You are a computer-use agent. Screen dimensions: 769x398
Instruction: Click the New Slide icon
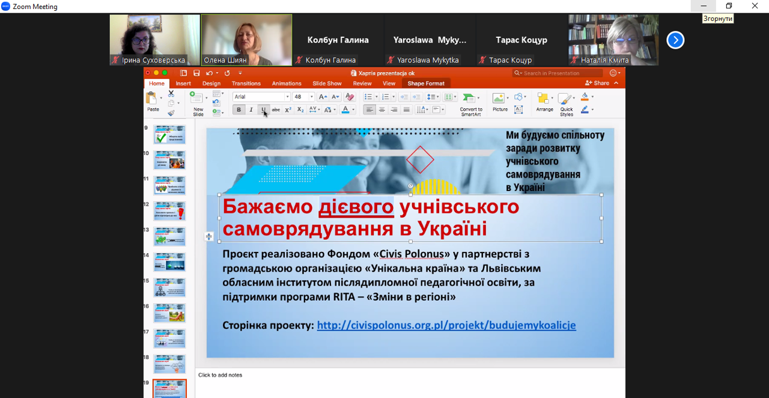click(197, 99)
